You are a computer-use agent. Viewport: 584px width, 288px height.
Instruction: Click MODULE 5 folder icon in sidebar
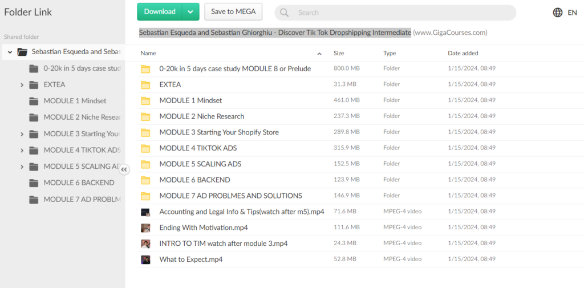pyautogui.click(x=34, y=167)
